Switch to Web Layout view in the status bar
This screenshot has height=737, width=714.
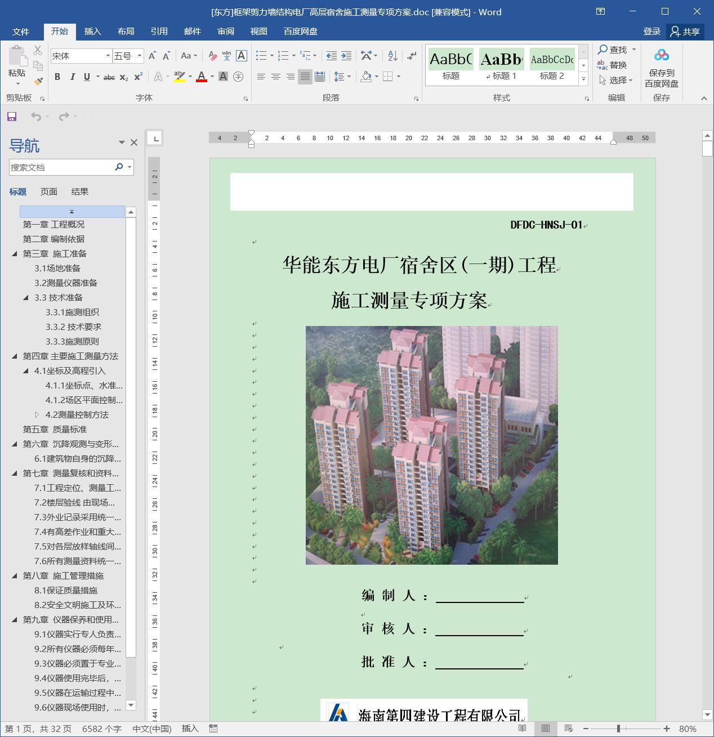click(568, 729)
